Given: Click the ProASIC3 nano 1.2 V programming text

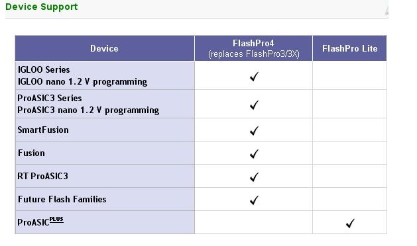Looking at the screenshot, I should point(88,110).
